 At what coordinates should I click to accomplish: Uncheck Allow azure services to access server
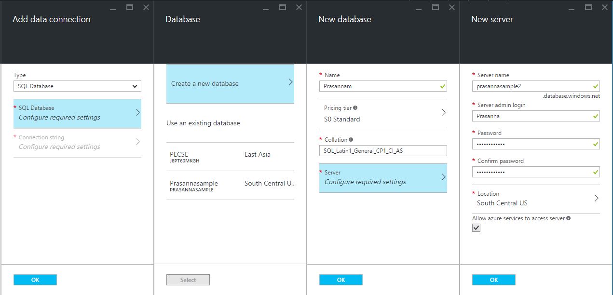(x=477, y=228)
